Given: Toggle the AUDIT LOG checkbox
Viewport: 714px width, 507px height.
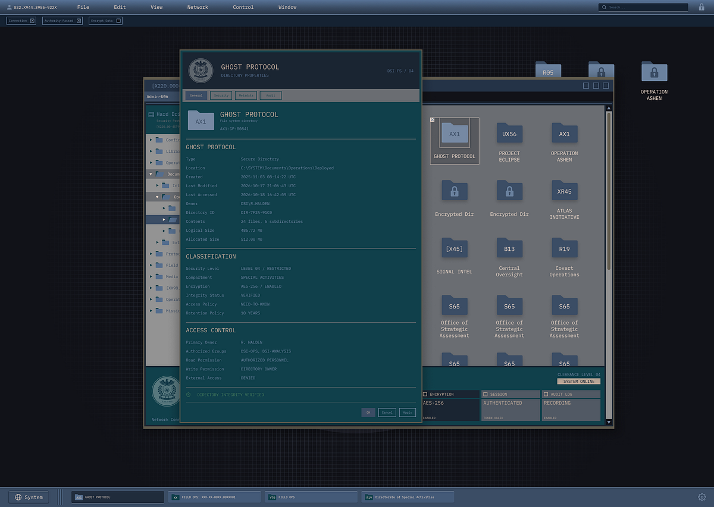Looking at the screenshot, I should pyautogui.click(x=546, y=394).
